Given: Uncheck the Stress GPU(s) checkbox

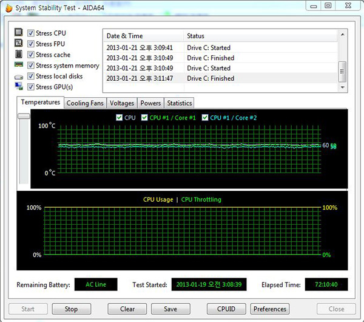Looking at the screenshot, I should point(31,87).
